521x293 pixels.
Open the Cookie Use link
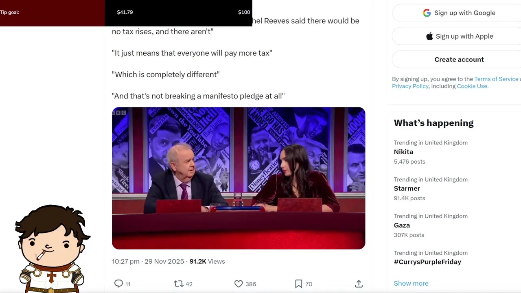[x=472, y=86]
